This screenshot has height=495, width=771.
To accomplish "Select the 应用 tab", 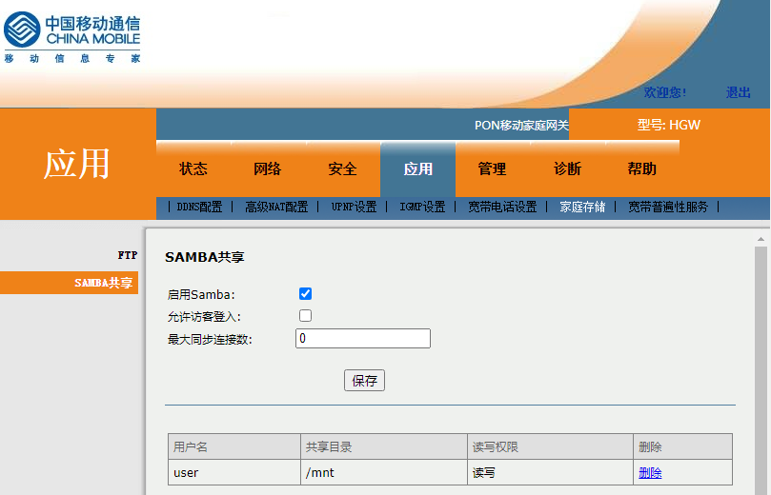I will (x=417, y=169).
